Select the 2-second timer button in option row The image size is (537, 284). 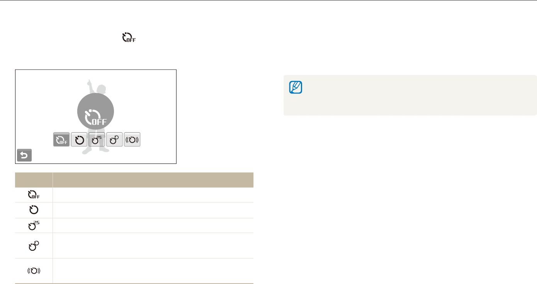tap(97, 139)
